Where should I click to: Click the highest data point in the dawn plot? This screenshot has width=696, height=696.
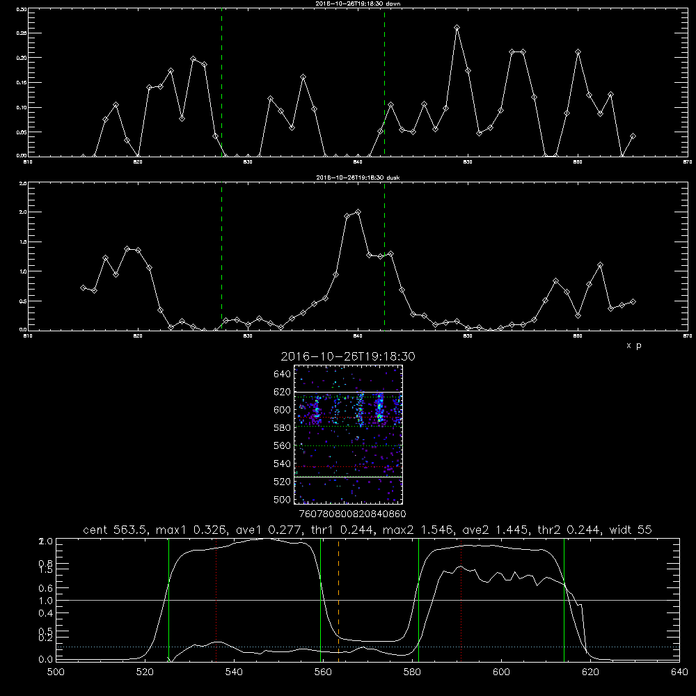457,28
